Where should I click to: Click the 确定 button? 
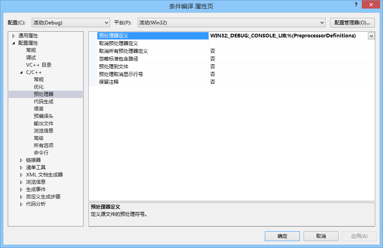click(x=282, y=236)
